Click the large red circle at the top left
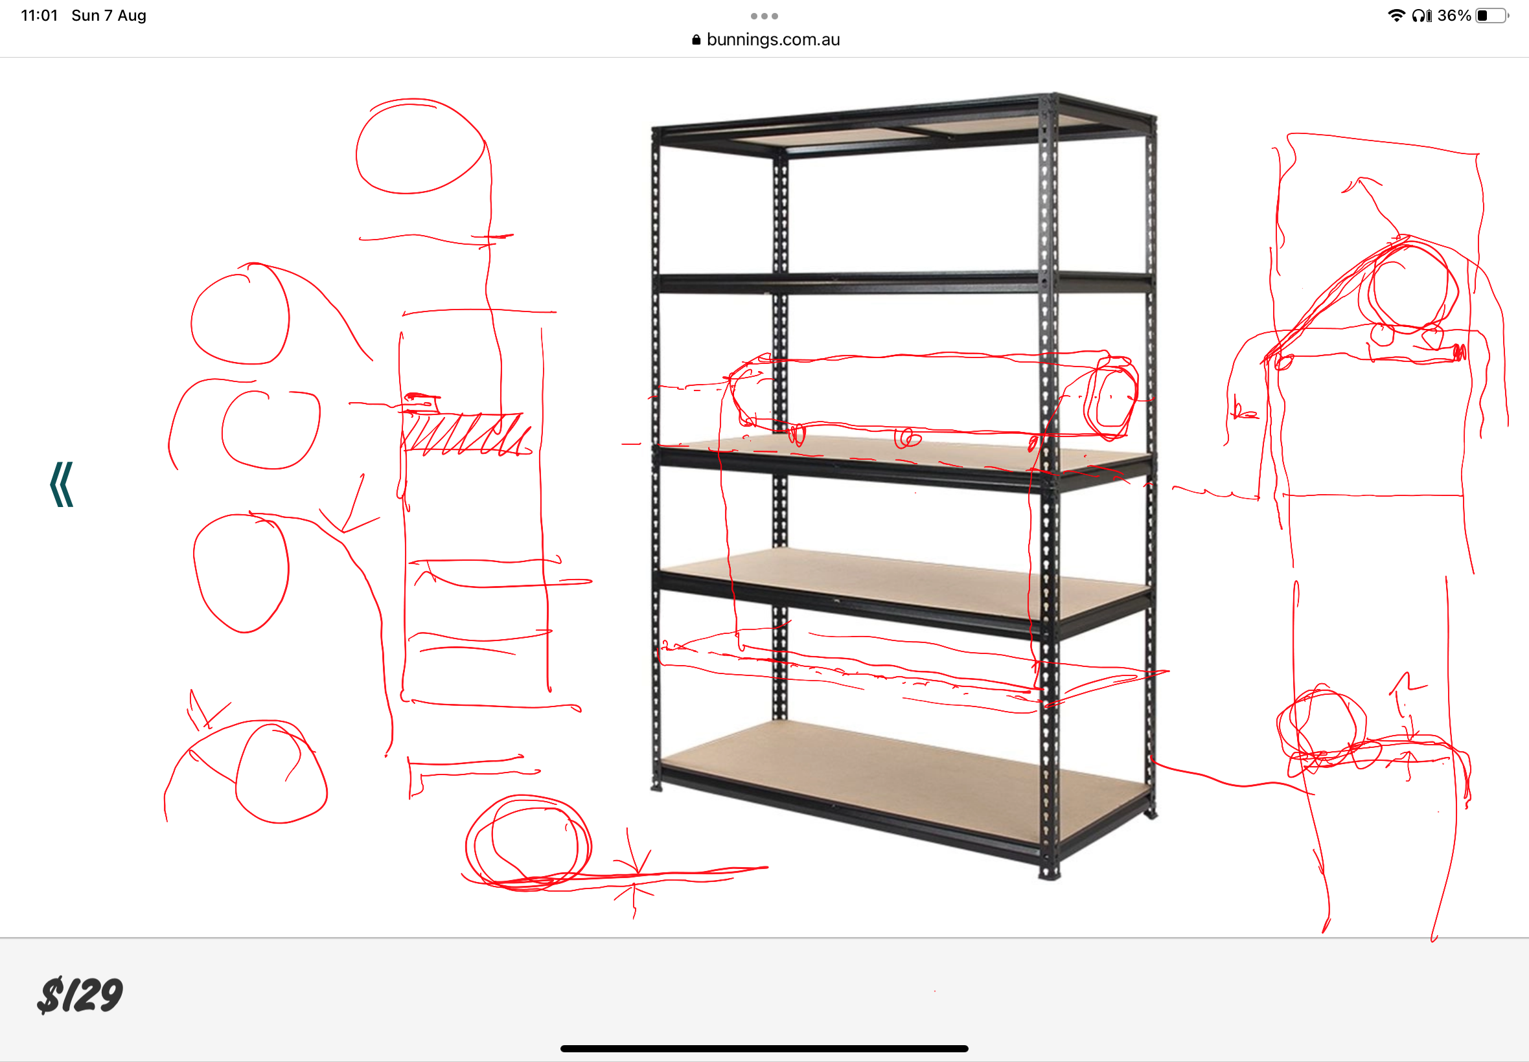 (419, 148)
